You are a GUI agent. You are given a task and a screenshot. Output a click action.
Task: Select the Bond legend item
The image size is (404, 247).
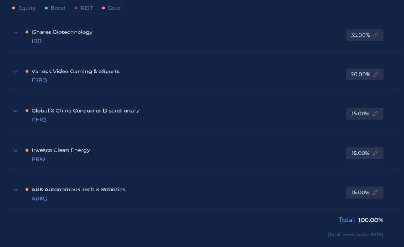(55, 8)
